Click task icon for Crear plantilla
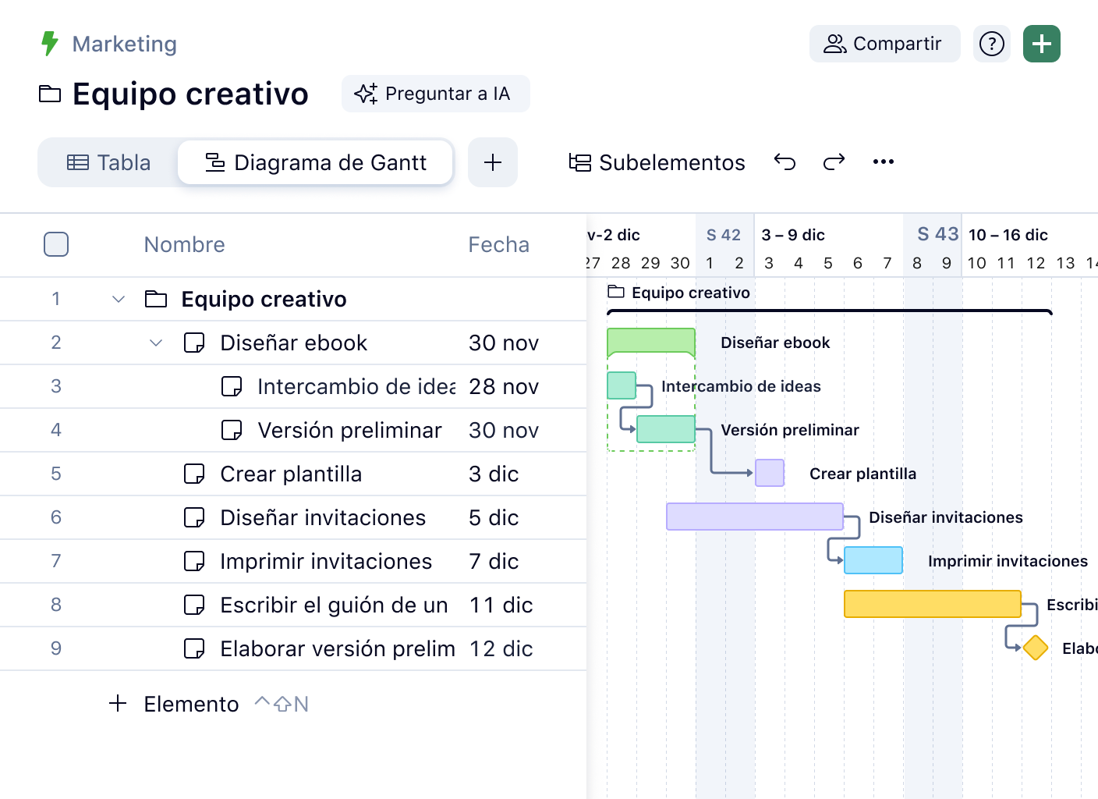 pyautogui.click(x=194, y=474)
